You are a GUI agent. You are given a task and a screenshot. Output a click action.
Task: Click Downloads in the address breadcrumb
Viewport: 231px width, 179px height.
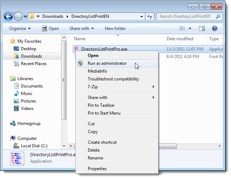pyautogui.click(x=53, y=16)
